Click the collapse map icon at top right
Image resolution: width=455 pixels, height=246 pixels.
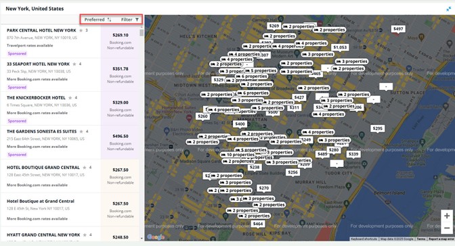click(449, 9)
